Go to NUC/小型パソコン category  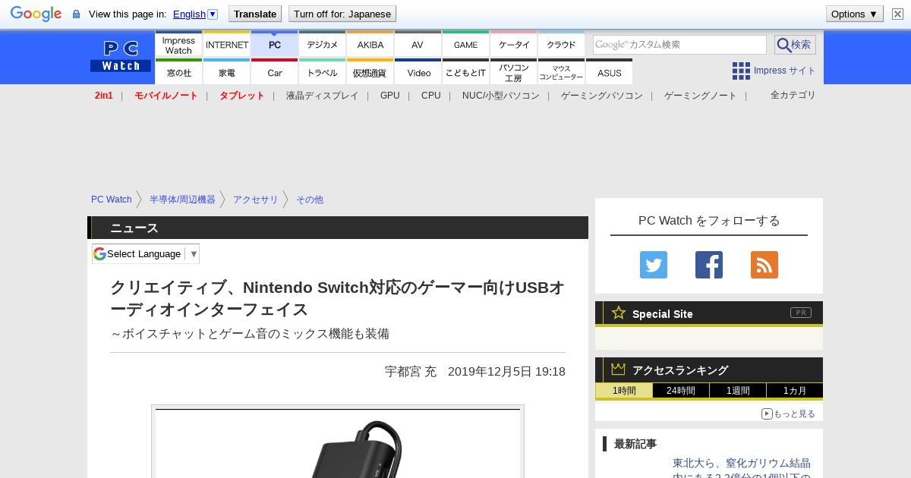click(500, 96)
